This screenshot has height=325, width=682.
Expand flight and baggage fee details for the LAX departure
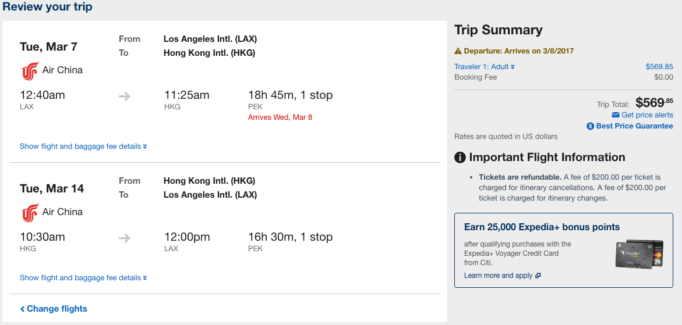[x=83, y=147]
